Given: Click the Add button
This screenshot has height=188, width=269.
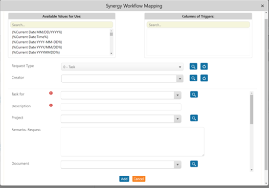Looking at the screenshot, I should click(124, 179).
